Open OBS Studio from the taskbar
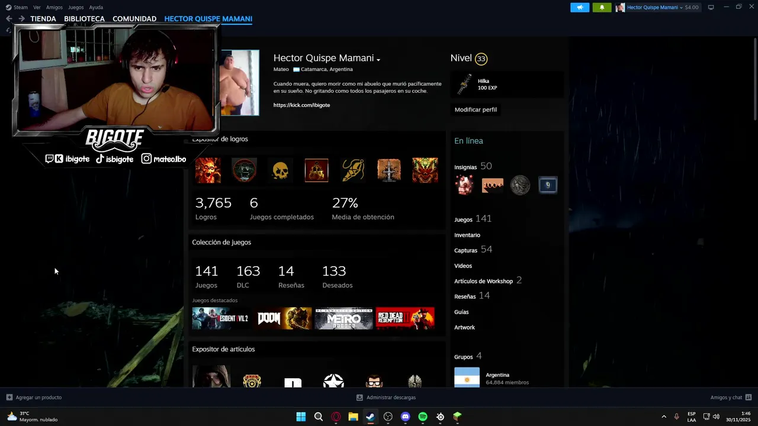This screenshot has height=426, width=758. pyautogui.click(x=388, y=417)
